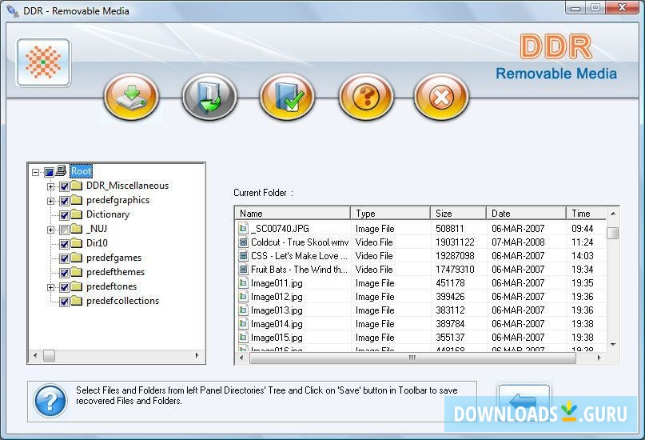Toggle the Root checkbox
Screen dimensions: 645x440
[50, 172]
